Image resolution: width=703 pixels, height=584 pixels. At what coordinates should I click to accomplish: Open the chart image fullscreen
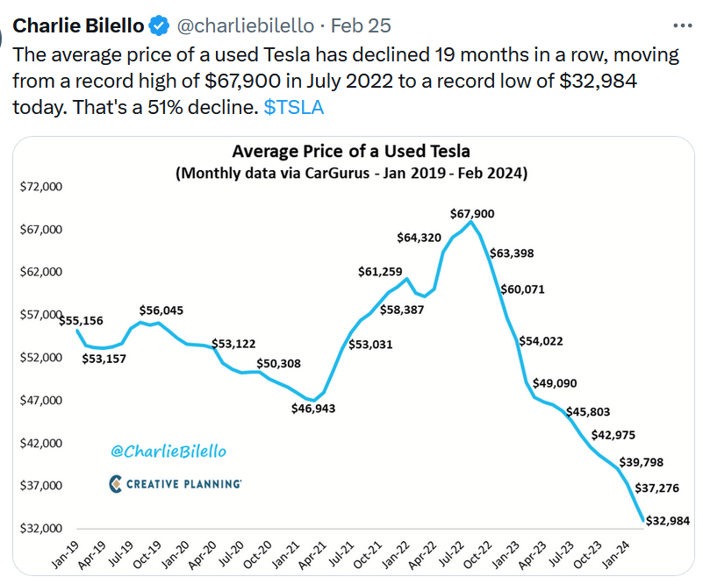[351, 351]
